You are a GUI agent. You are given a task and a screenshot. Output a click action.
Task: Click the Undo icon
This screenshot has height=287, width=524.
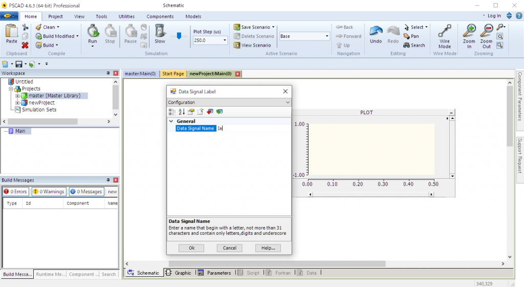point(376,33)
